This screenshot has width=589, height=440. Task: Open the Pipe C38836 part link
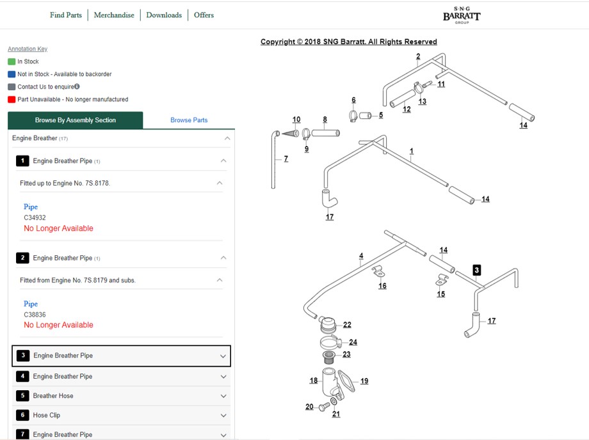pyautogui.click(x=31, y=304)
